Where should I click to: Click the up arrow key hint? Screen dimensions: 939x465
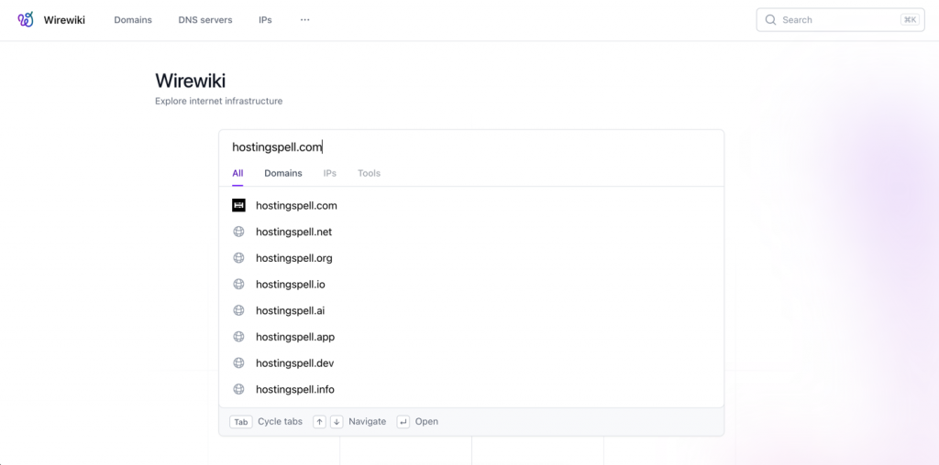click(x=320, y=422)
